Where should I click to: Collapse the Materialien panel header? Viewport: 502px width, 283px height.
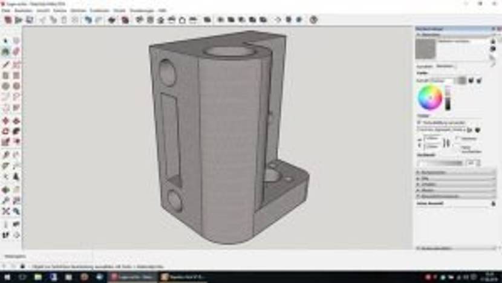click(x=456, y=34)
